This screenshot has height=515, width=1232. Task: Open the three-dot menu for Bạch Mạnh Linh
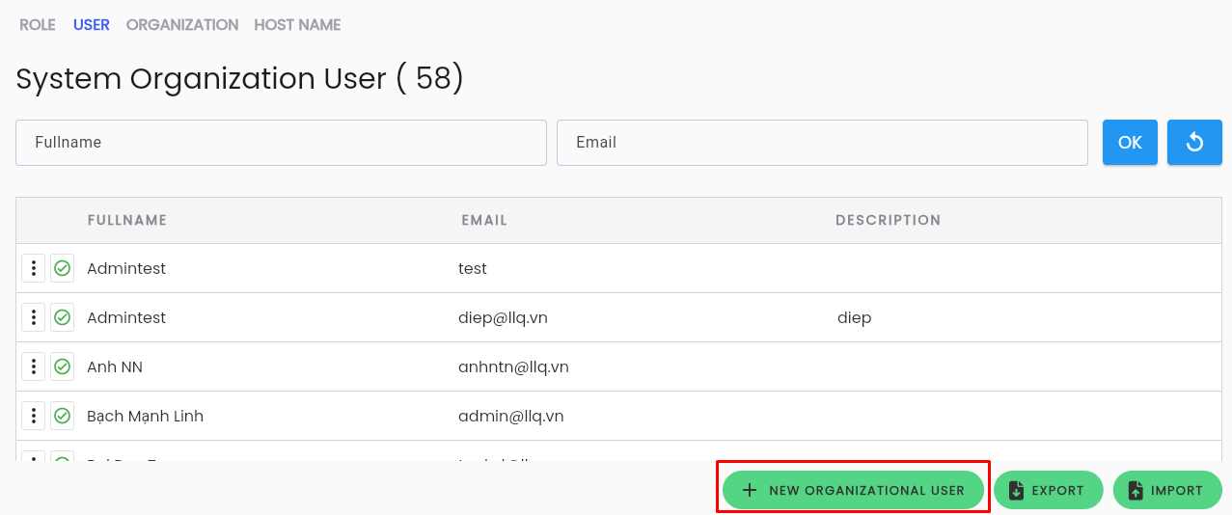(x=34, y=416)
